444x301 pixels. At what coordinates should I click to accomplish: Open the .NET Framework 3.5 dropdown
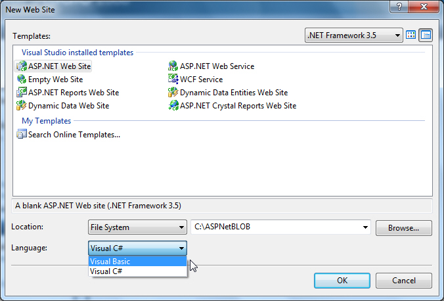click(355, 35)
